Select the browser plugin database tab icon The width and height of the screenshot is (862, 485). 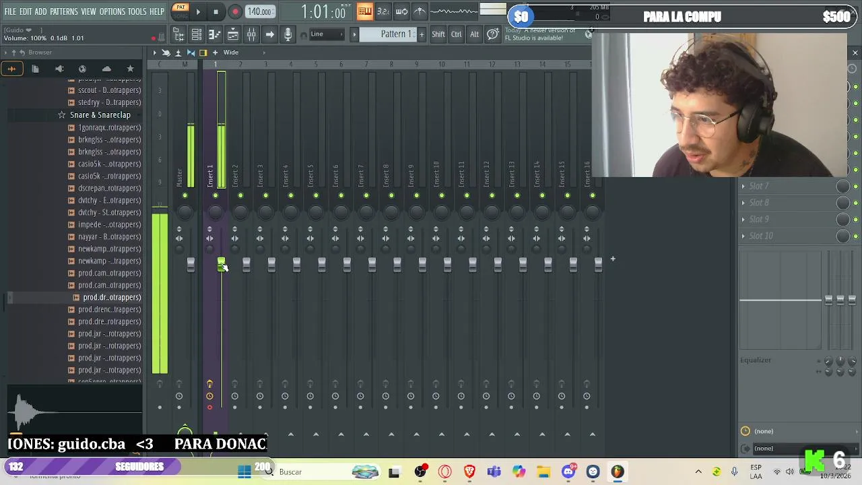pos(82,69)
